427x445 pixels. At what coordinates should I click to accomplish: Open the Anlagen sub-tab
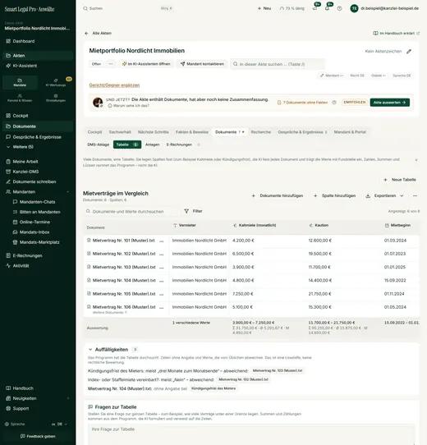pos(153,145)
